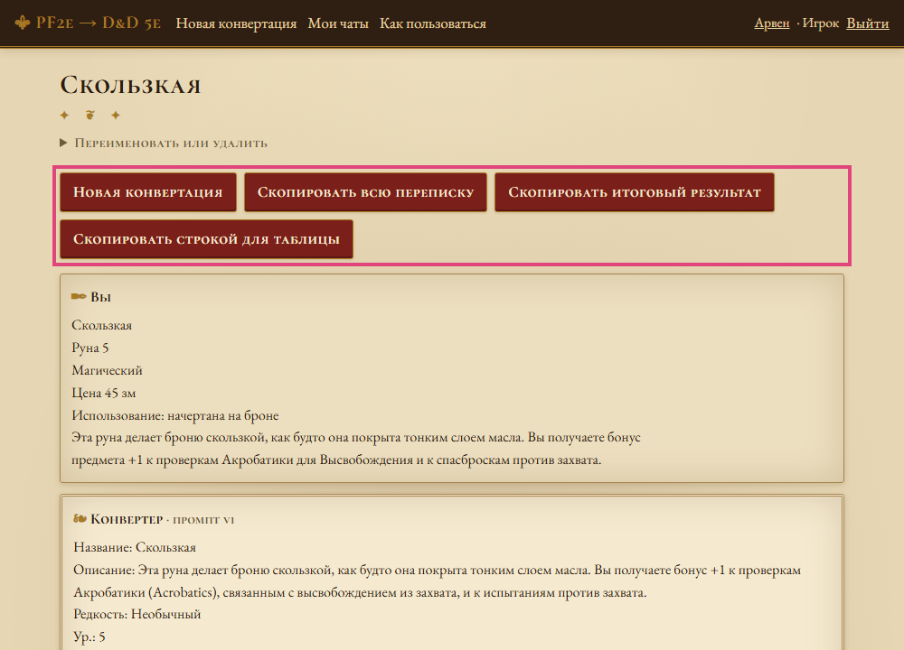This screenshot has height=650, width=904.
Task: Click the left star ornament under title
Action: click(64, 116)
